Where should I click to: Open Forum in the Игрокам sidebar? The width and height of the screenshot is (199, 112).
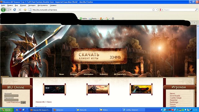pos(173,105)
